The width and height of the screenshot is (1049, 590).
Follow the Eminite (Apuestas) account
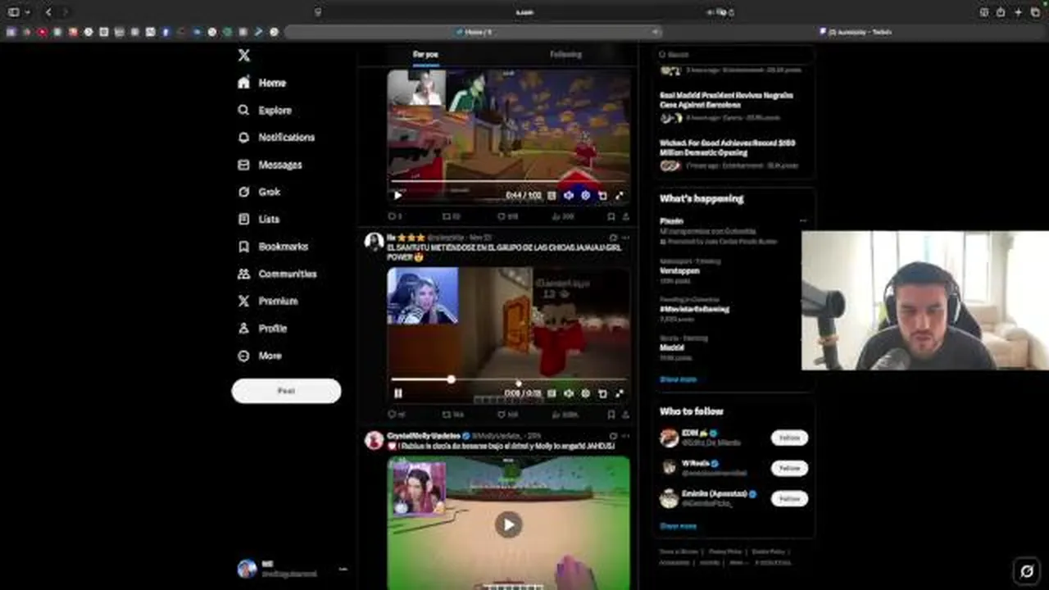click(x=789, y=498)
